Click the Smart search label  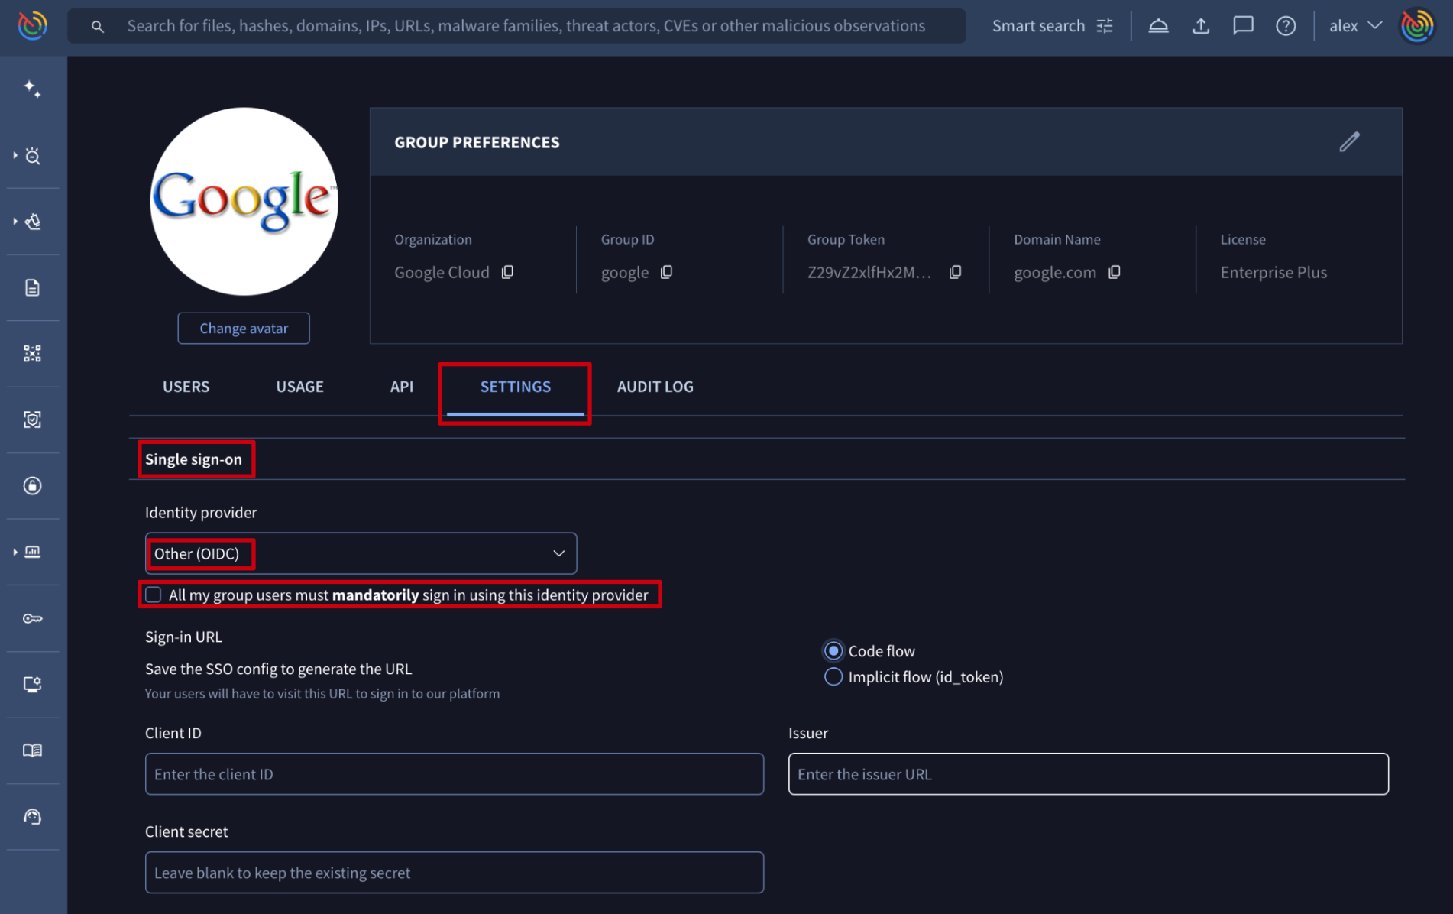(1038, 26)
